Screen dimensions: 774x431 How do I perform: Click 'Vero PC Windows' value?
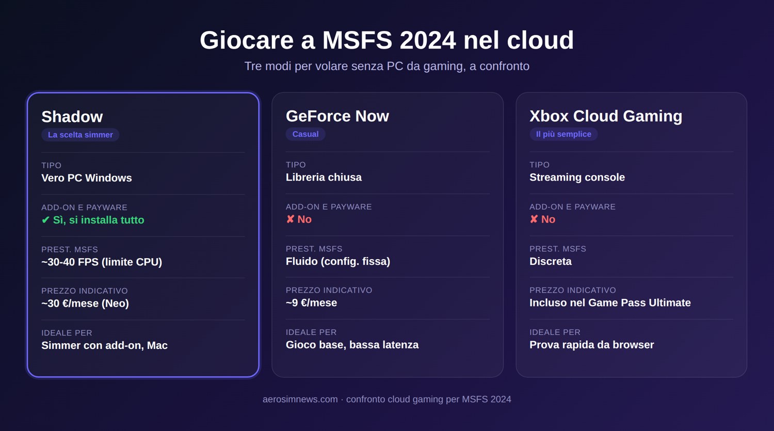[x=87, y=178]
